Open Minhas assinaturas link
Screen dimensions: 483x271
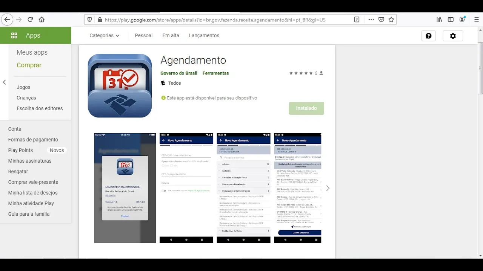pos(30,161)
